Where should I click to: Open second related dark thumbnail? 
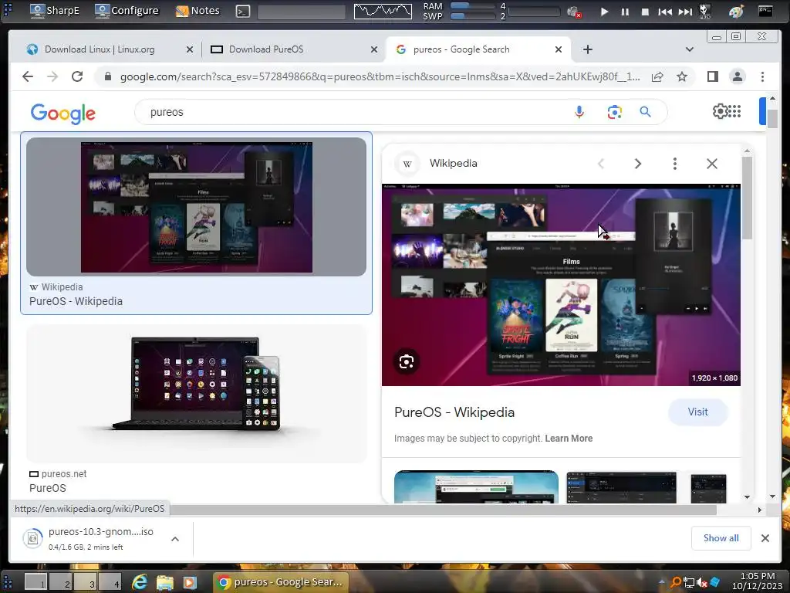621,488
